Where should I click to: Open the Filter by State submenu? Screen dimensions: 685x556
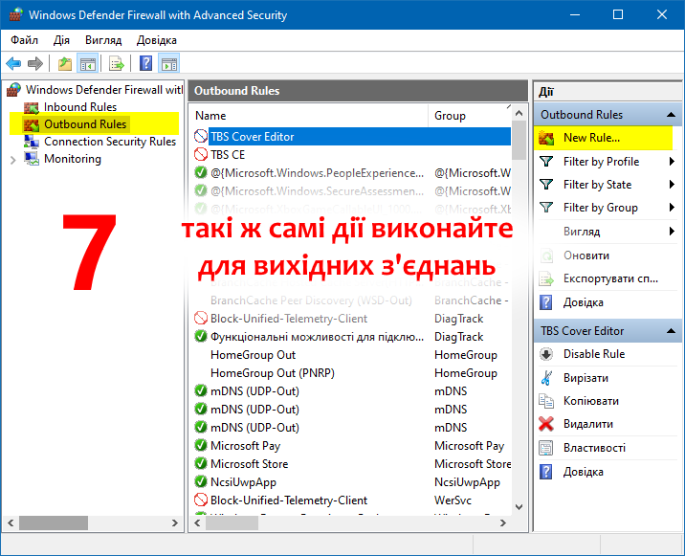[x=608, y=185]
